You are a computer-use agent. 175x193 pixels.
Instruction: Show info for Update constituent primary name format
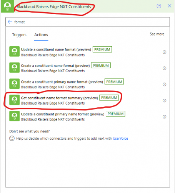(164, 117)
